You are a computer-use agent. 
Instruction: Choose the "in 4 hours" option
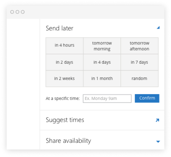[x=65, y=46]
